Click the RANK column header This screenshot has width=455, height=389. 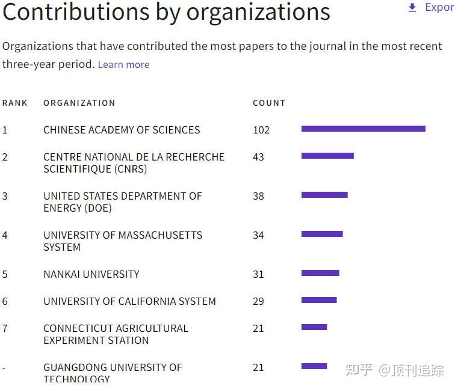click(15, 103)
